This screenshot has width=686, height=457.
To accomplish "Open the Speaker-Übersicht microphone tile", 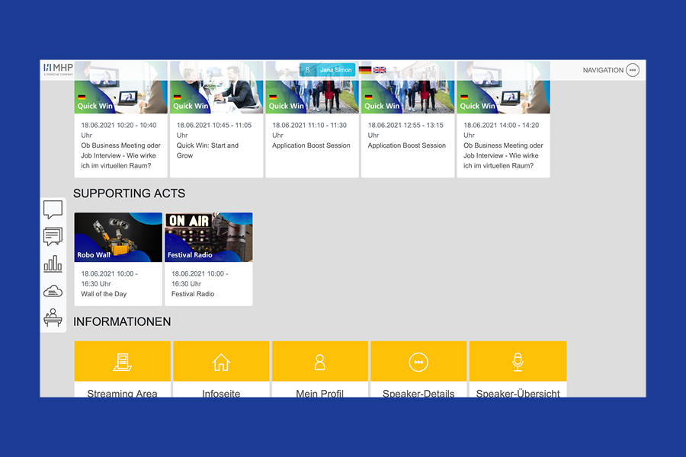I will click(x=518, y=369).
